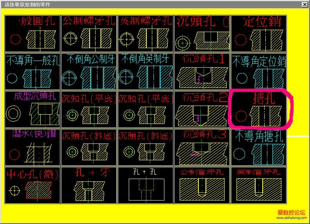Close the part selection dialog

click(x=305, y=4)
